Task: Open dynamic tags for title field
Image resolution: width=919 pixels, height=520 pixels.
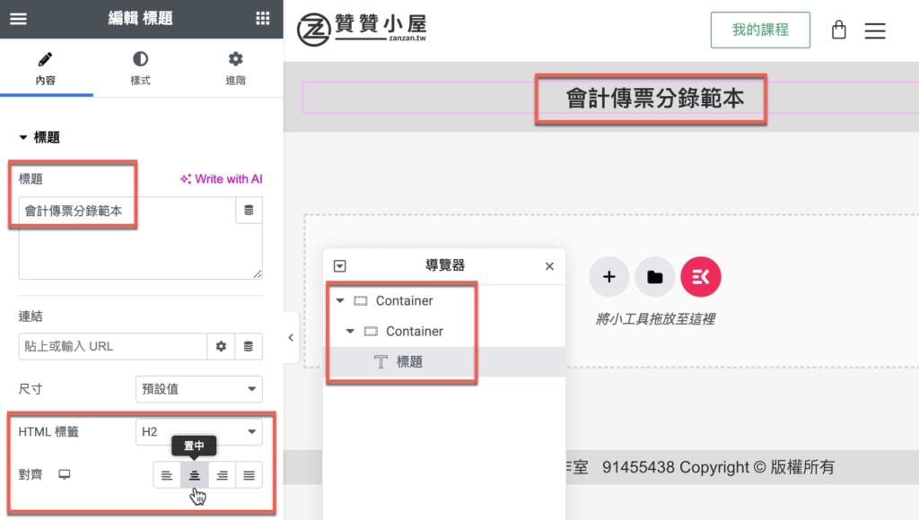Action: pos(249,210)
